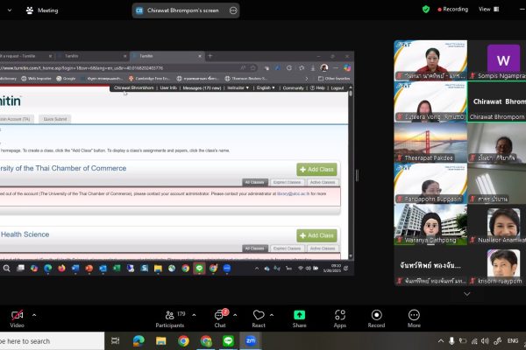The width and height of the screenshot is (526, 350).
Task: Open the Quick Submit tab in Turnitin
Action: [x=54, y=119]
